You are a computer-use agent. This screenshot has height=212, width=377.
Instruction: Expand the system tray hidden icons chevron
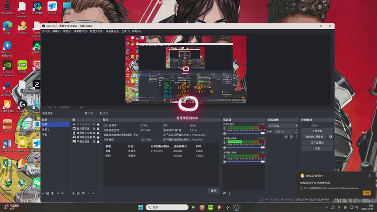pyautogui.click(x=326, y=207)
